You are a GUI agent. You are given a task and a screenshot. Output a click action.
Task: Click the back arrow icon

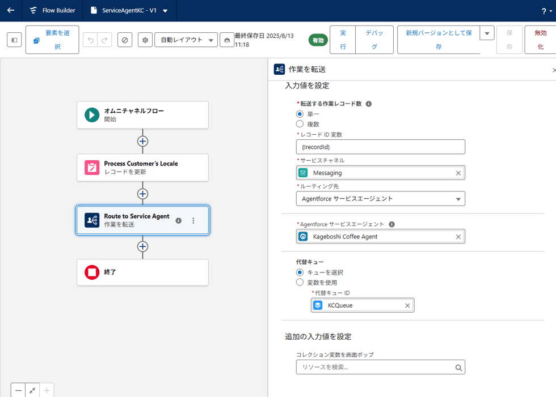coord(11,10)
